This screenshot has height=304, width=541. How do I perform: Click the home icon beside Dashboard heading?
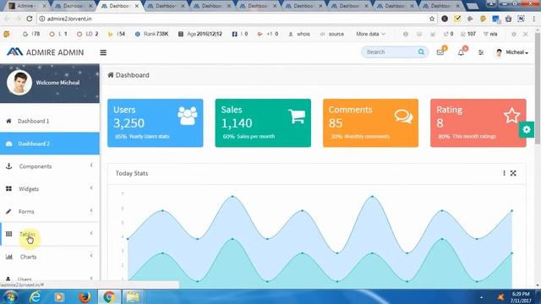pos(111,75)
